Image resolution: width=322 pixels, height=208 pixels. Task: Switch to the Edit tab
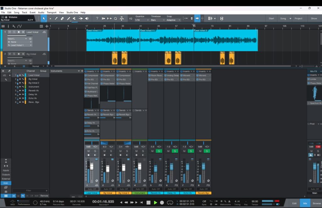294,203
